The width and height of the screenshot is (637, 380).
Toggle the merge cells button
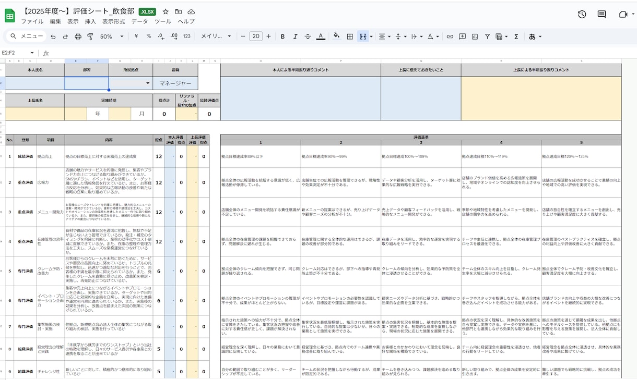[x=363, y=36]
